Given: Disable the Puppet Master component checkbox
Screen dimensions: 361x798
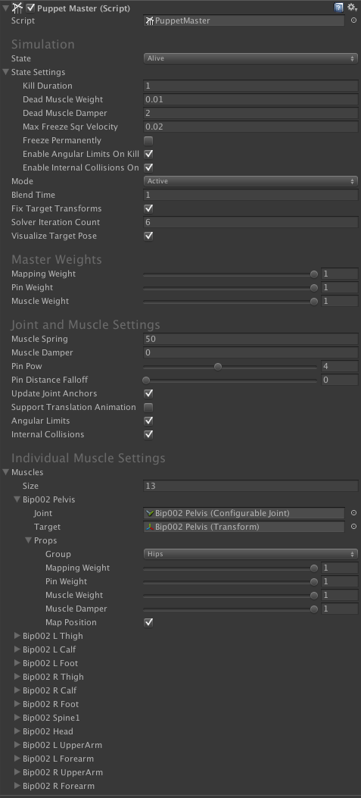Looking at the screenshot, I should click(x=30, y=8).
